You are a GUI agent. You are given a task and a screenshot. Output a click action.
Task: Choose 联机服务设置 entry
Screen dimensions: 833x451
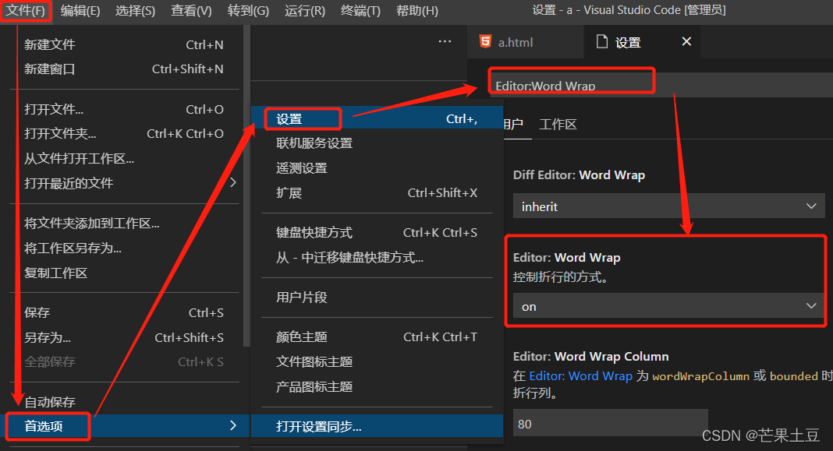click(377, 143)
